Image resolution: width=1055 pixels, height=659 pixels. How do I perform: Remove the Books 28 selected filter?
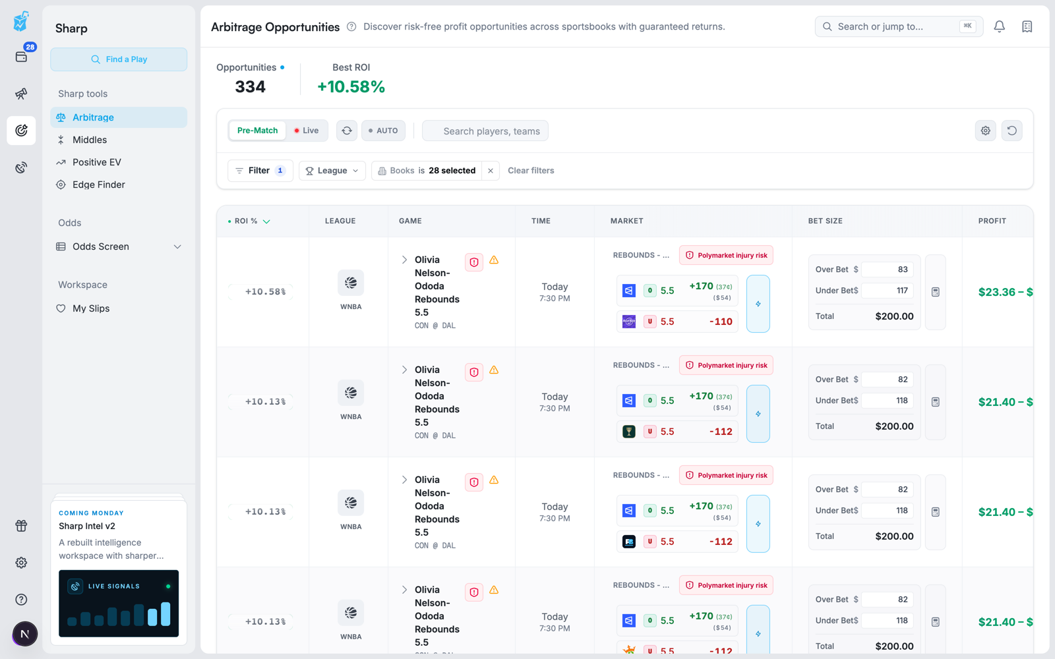(x=491, y=171)
